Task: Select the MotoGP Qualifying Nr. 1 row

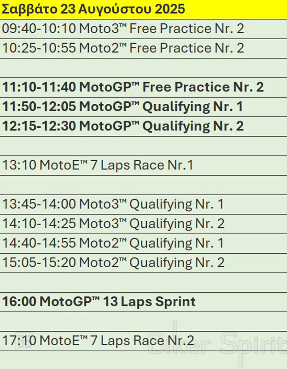Action: [x=123, y=107]
